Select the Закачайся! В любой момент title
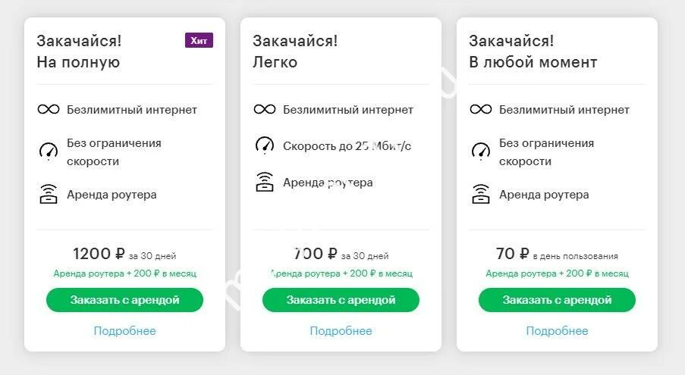The image size is (685, 375). point(533,52)
